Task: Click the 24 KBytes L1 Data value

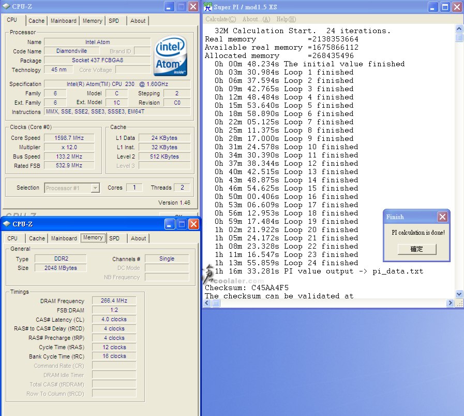Action: pos(164,138)
